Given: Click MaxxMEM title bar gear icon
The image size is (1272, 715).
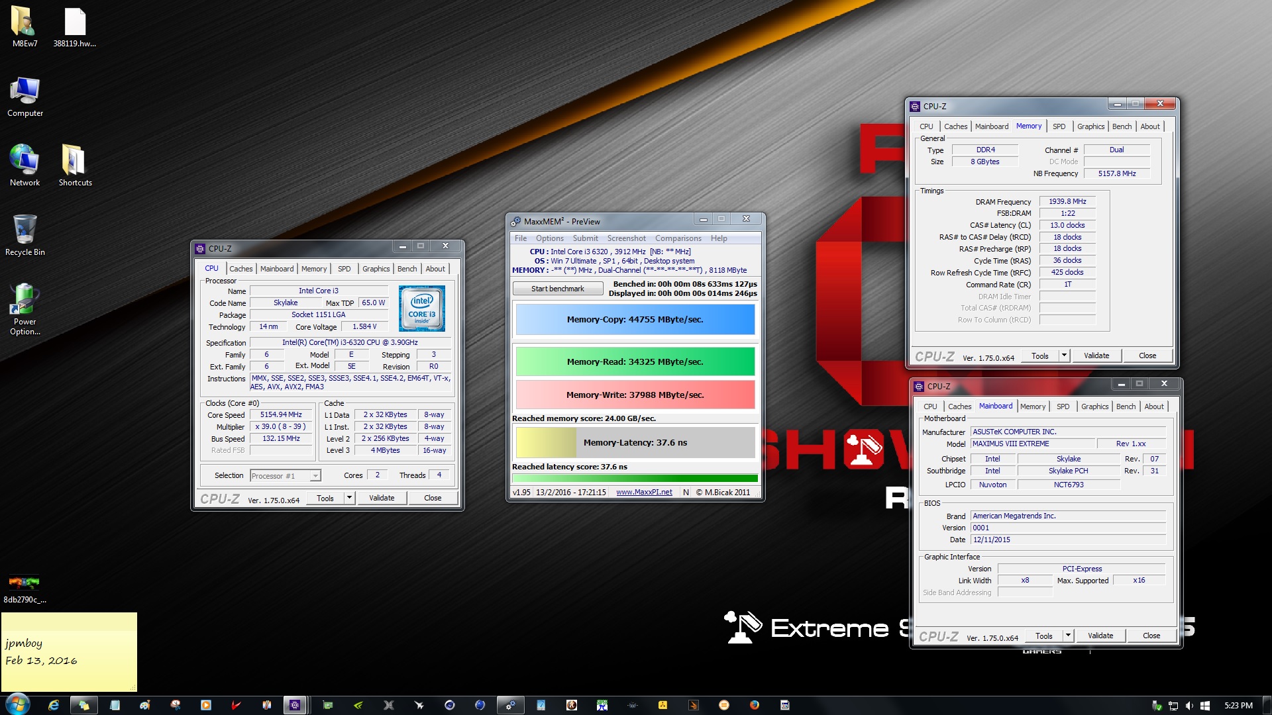Looking at the screenshot, I should tap(516, 221).
